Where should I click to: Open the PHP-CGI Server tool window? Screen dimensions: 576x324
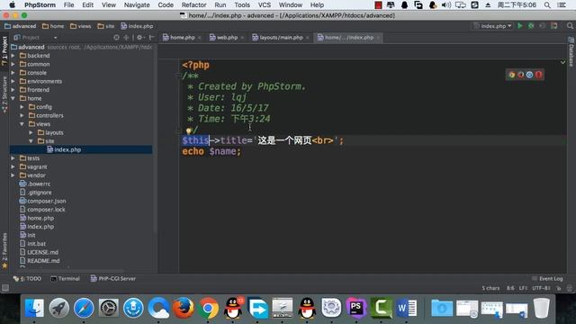point(113,279)
